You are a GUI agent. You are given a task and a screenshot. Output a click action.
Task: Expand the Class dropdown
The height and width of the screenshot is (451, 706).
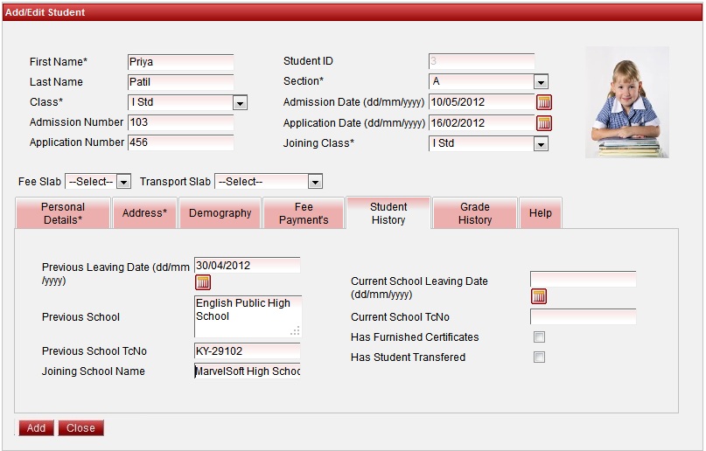point(240,103)
